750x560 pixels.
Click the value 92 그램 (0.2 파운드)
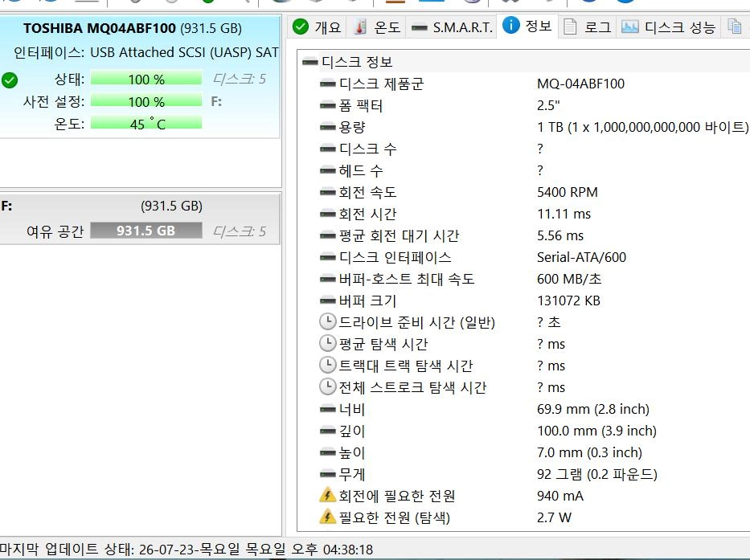[597, 474]
